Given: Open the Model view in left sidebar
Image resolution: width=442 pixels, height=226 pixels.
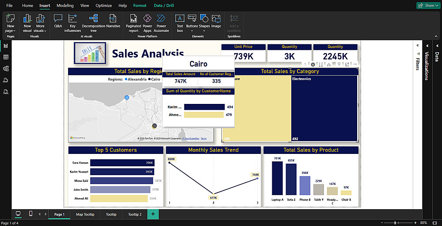Looking at the screenshot, I should click(x=6, y=69).
